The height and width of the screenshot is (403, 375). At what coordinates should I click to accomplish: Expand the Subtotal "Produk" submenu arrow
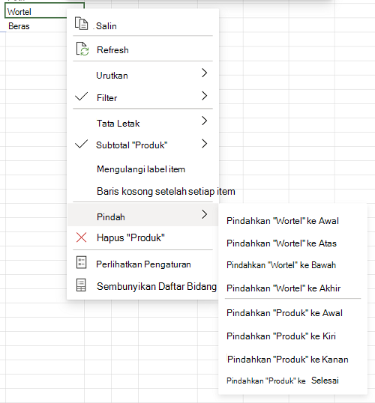tap(204, 144)
